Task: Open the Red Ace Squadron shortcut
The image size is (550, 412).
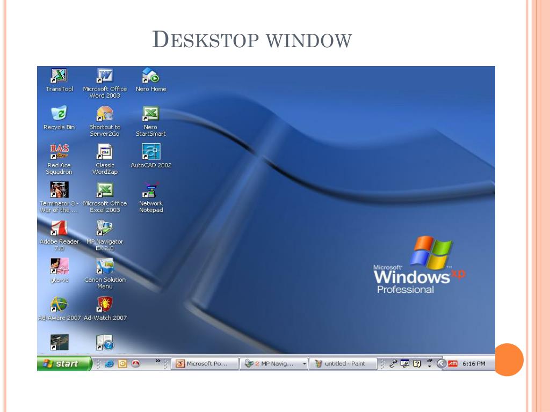Action: 59,159
